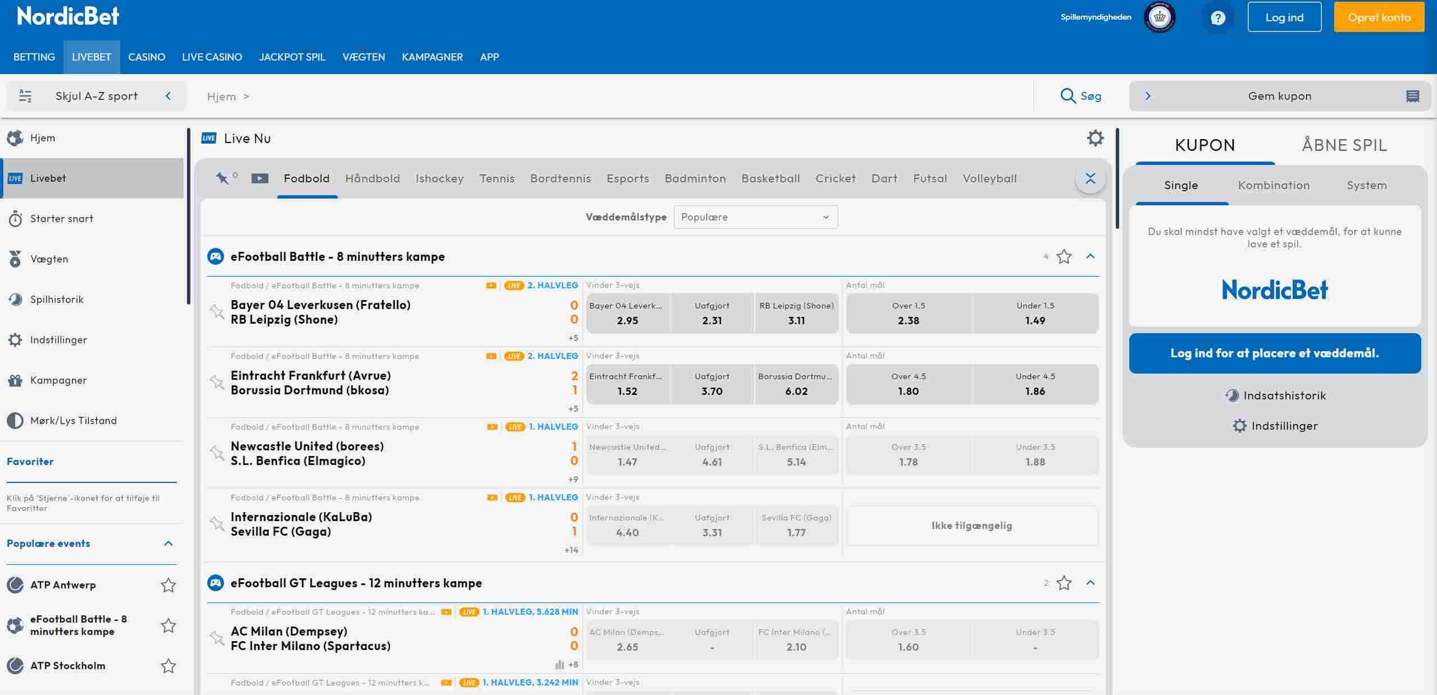Pin the AC Milan vs Inter match
The image size is (1437, 695).
click(217, 638)
